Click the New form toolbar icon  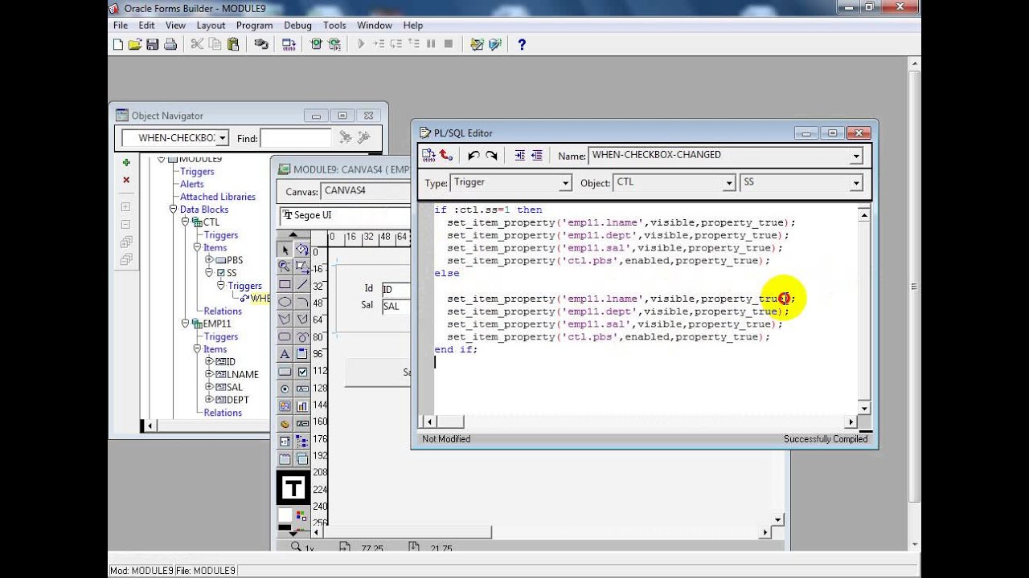(118, 44)
